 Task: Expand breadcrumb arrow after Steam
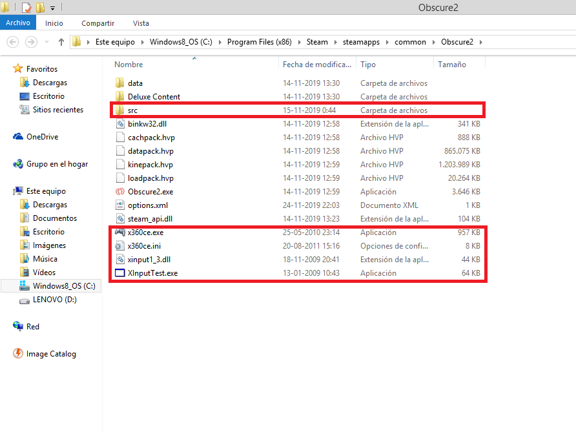point(335,42)
